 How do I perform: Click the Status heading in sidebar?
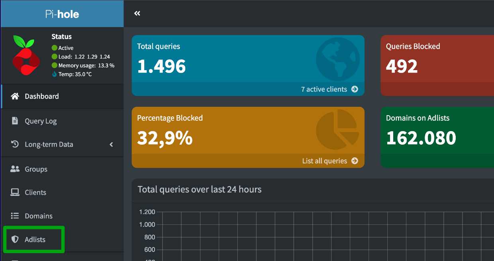tap(61, 37)
